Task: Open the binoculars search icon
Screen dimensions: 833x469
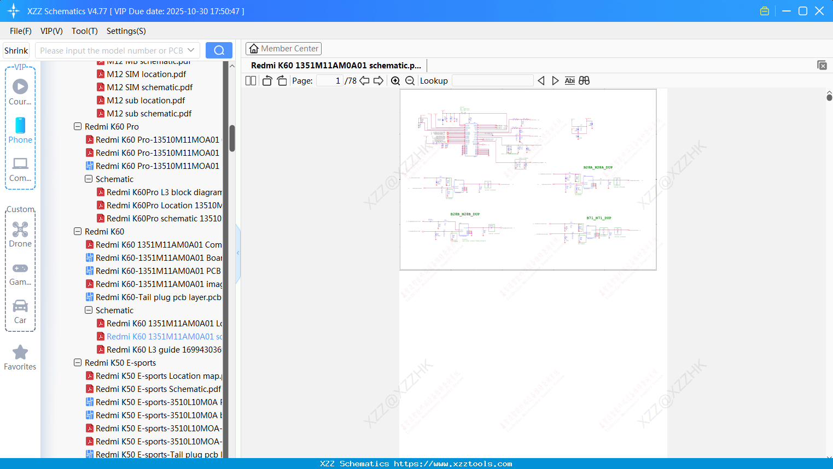Action: coord(584,80)
